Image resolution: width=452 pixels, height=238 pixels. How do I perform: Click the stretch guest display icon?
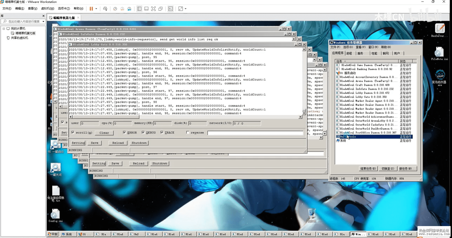click(x=181, y=9)
